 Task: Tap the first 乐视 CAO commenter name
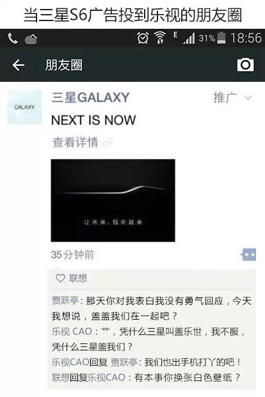coord(72,331)
